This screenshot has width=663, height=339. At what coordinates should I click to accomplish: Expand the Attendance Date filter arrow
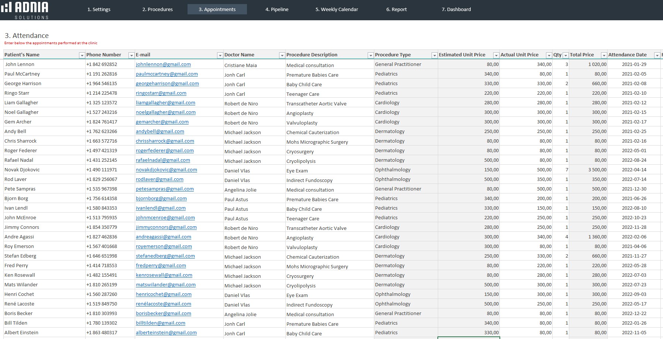[657, 55]
